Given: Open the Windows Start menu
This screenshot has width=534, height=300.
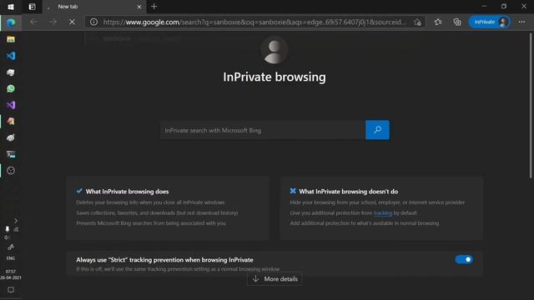Looking at the screenshot, I should (x=11, y=7).
